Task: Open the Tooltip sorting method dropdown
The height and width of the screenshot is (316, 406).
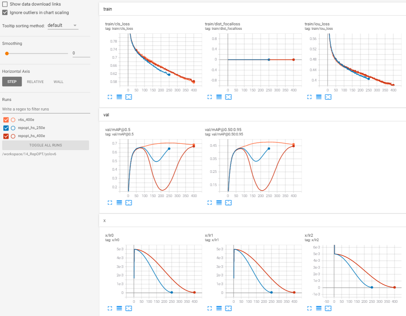Action: pyautogui.click(x=63, y=26)
